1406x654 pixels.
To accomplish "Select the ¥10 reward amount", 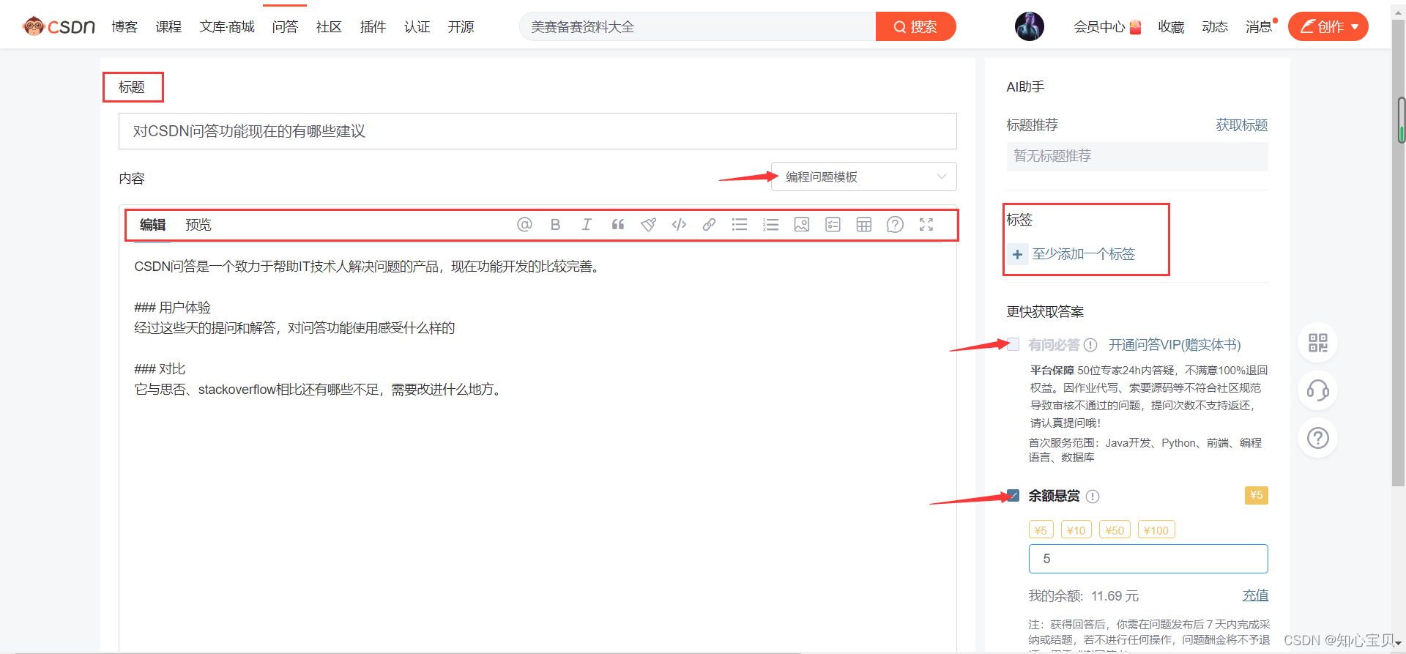I will pyautogui.click(x=1076, y=530).
